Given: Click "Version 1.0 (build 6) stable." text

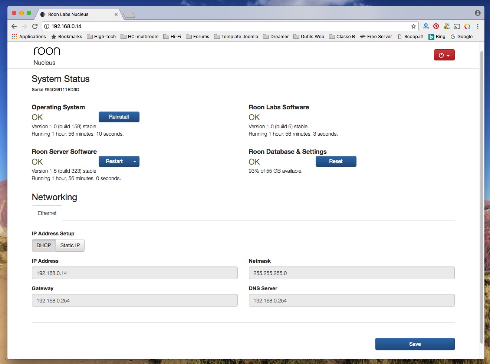Looking at the screenshot, I should click(x=279, y=126).
